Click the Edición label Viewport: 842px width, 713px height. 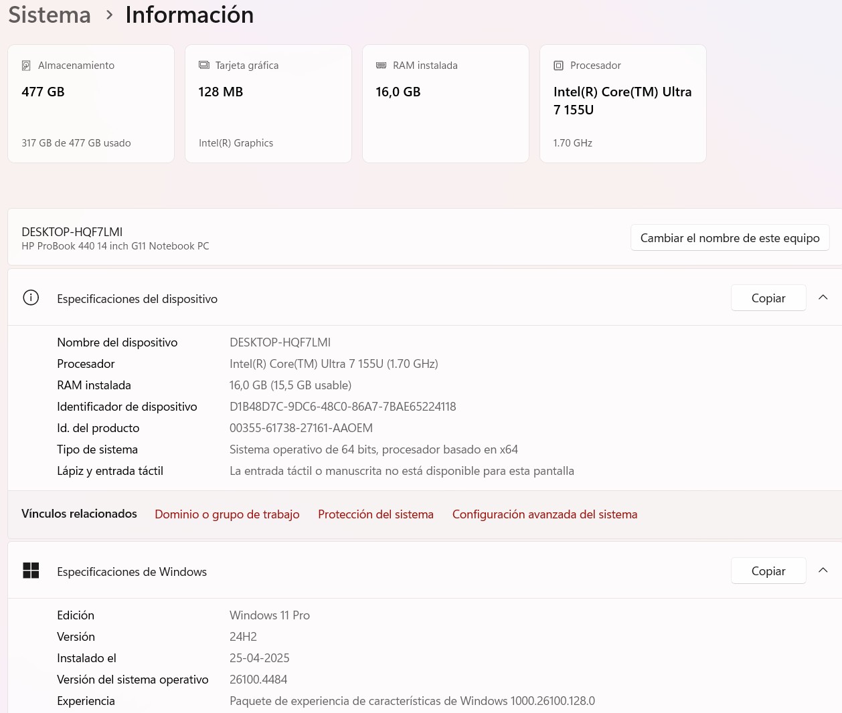tap(76, 615)
